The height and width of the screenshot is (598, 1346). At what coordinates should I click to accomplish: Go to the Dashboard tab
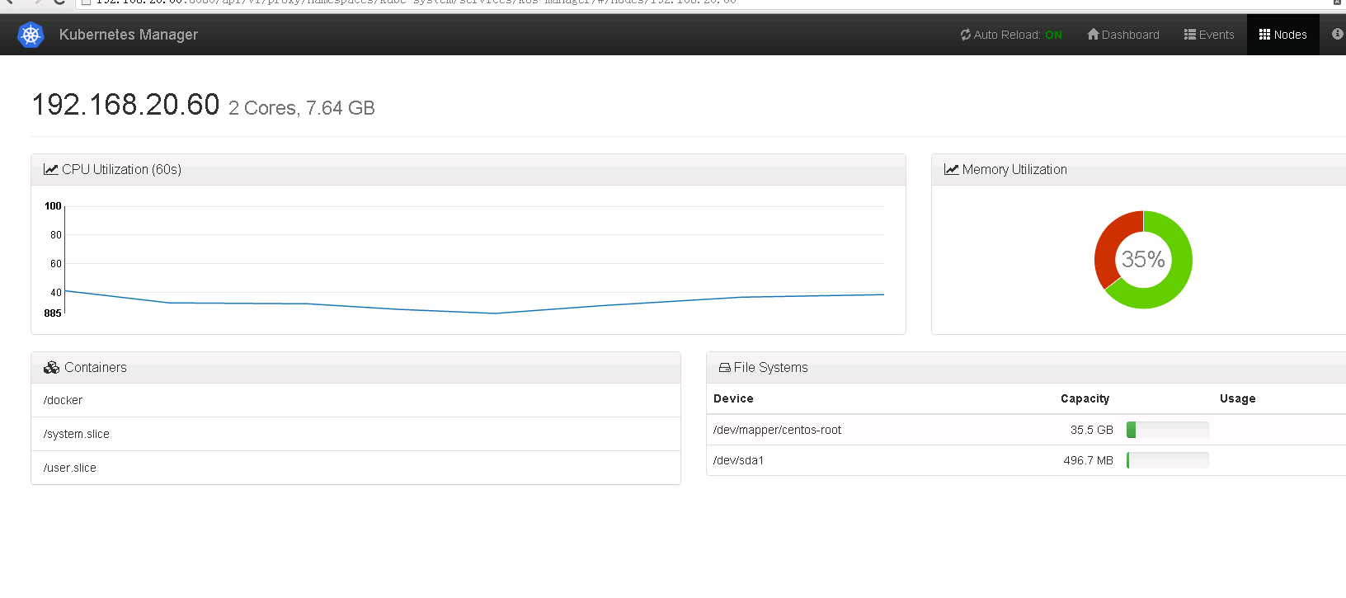pos(1123,35)
